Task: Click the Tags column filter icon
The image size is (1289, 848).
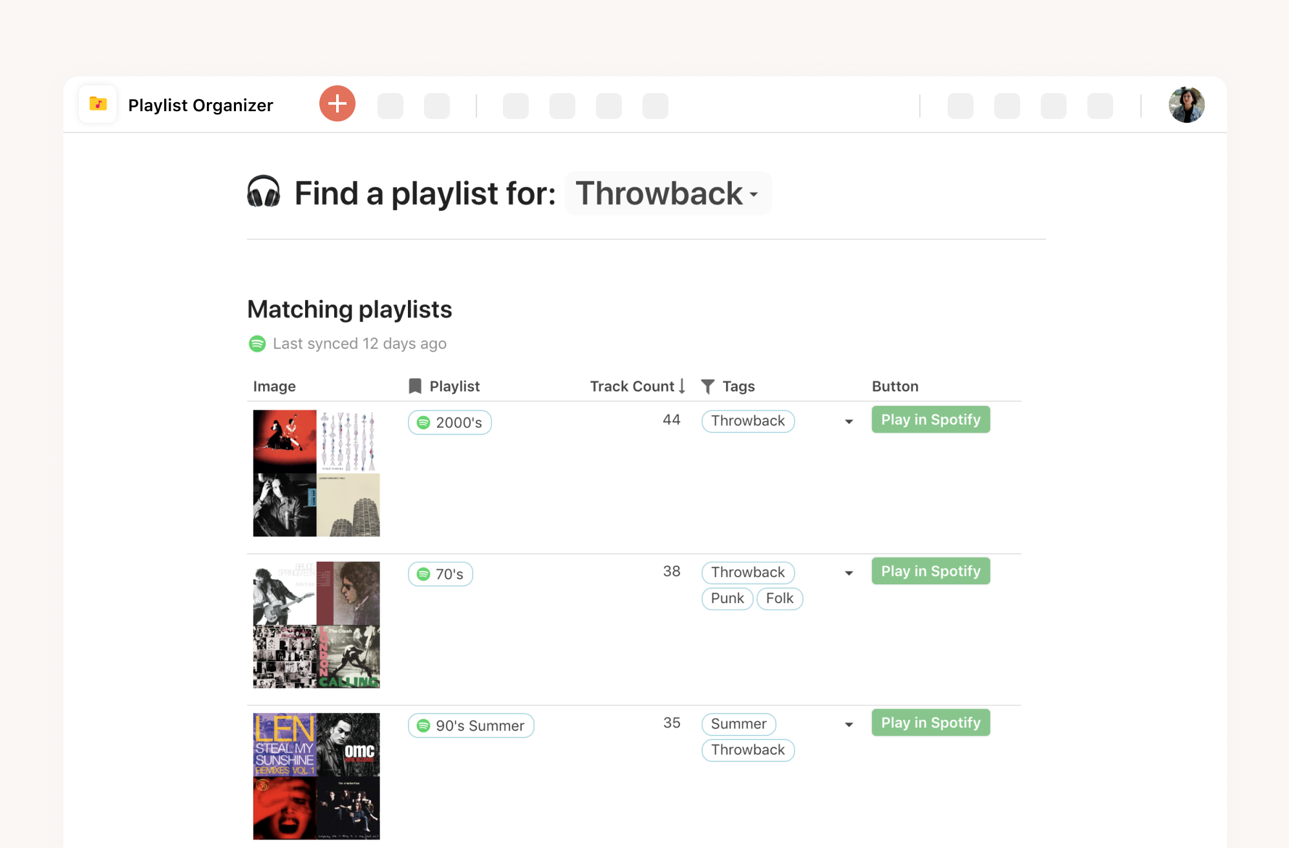Action: [708, 387]
